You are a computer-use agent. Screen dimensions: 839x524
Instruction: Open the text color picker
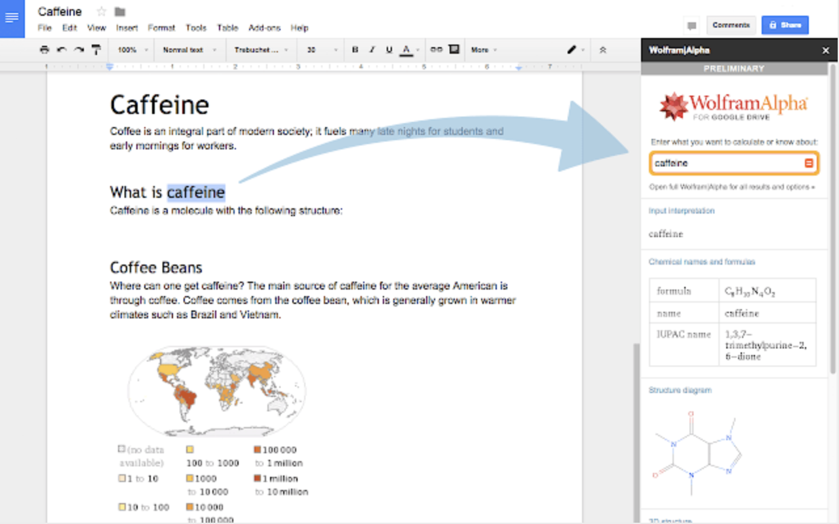click(406, 50)
